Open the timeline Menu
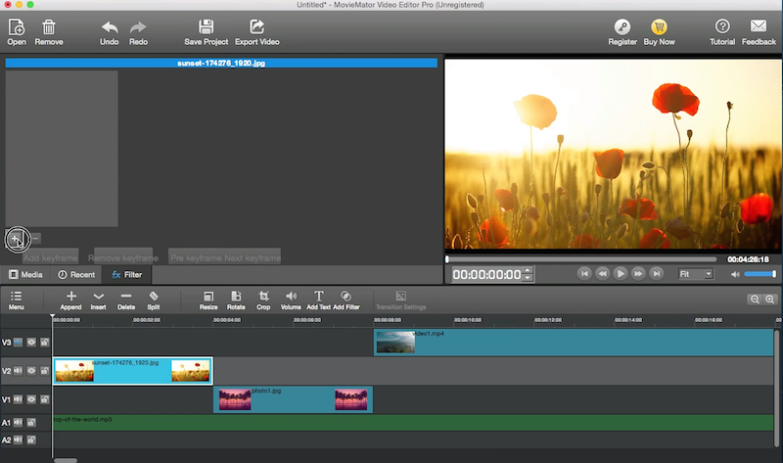 17,296
